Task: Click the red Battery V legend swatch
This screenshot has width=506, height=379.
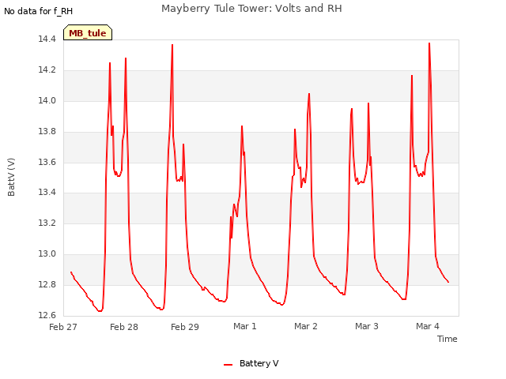Action: pyautogui.click(x=228, y=365)
